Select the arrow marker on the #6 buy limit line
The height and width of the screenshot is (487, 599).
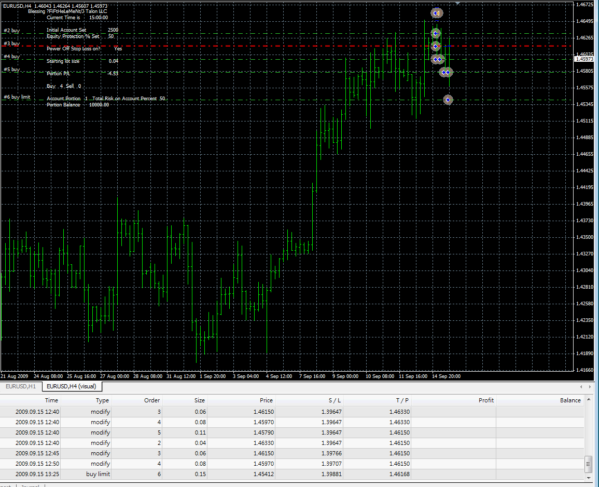pos(448,100)
